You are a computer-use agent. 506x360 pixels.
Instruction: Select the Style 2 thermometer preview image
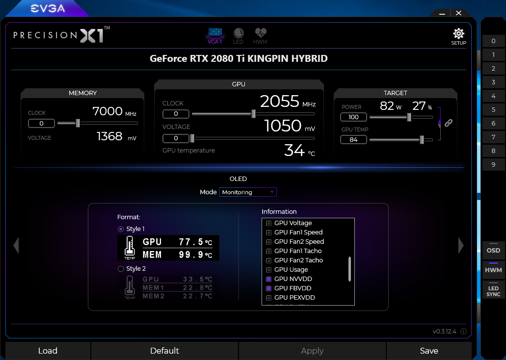pos(168,287)
